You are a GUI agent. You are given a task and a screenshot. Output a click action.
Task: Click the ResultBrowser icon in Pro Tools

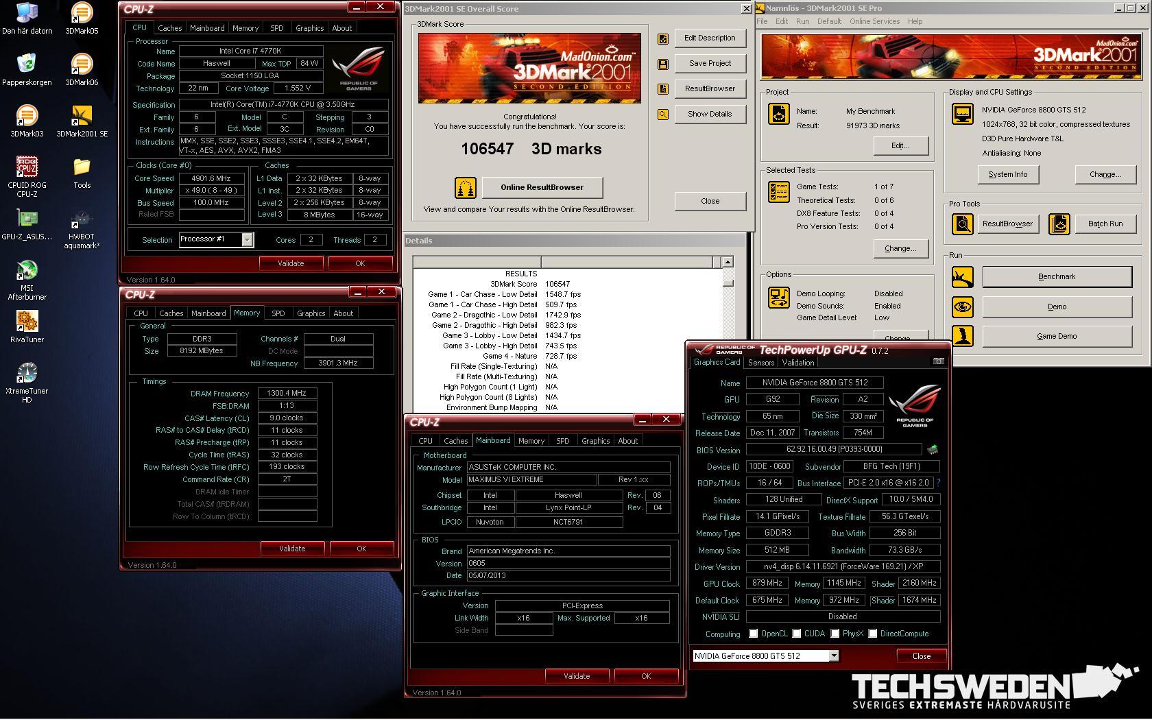click(963, 224)
